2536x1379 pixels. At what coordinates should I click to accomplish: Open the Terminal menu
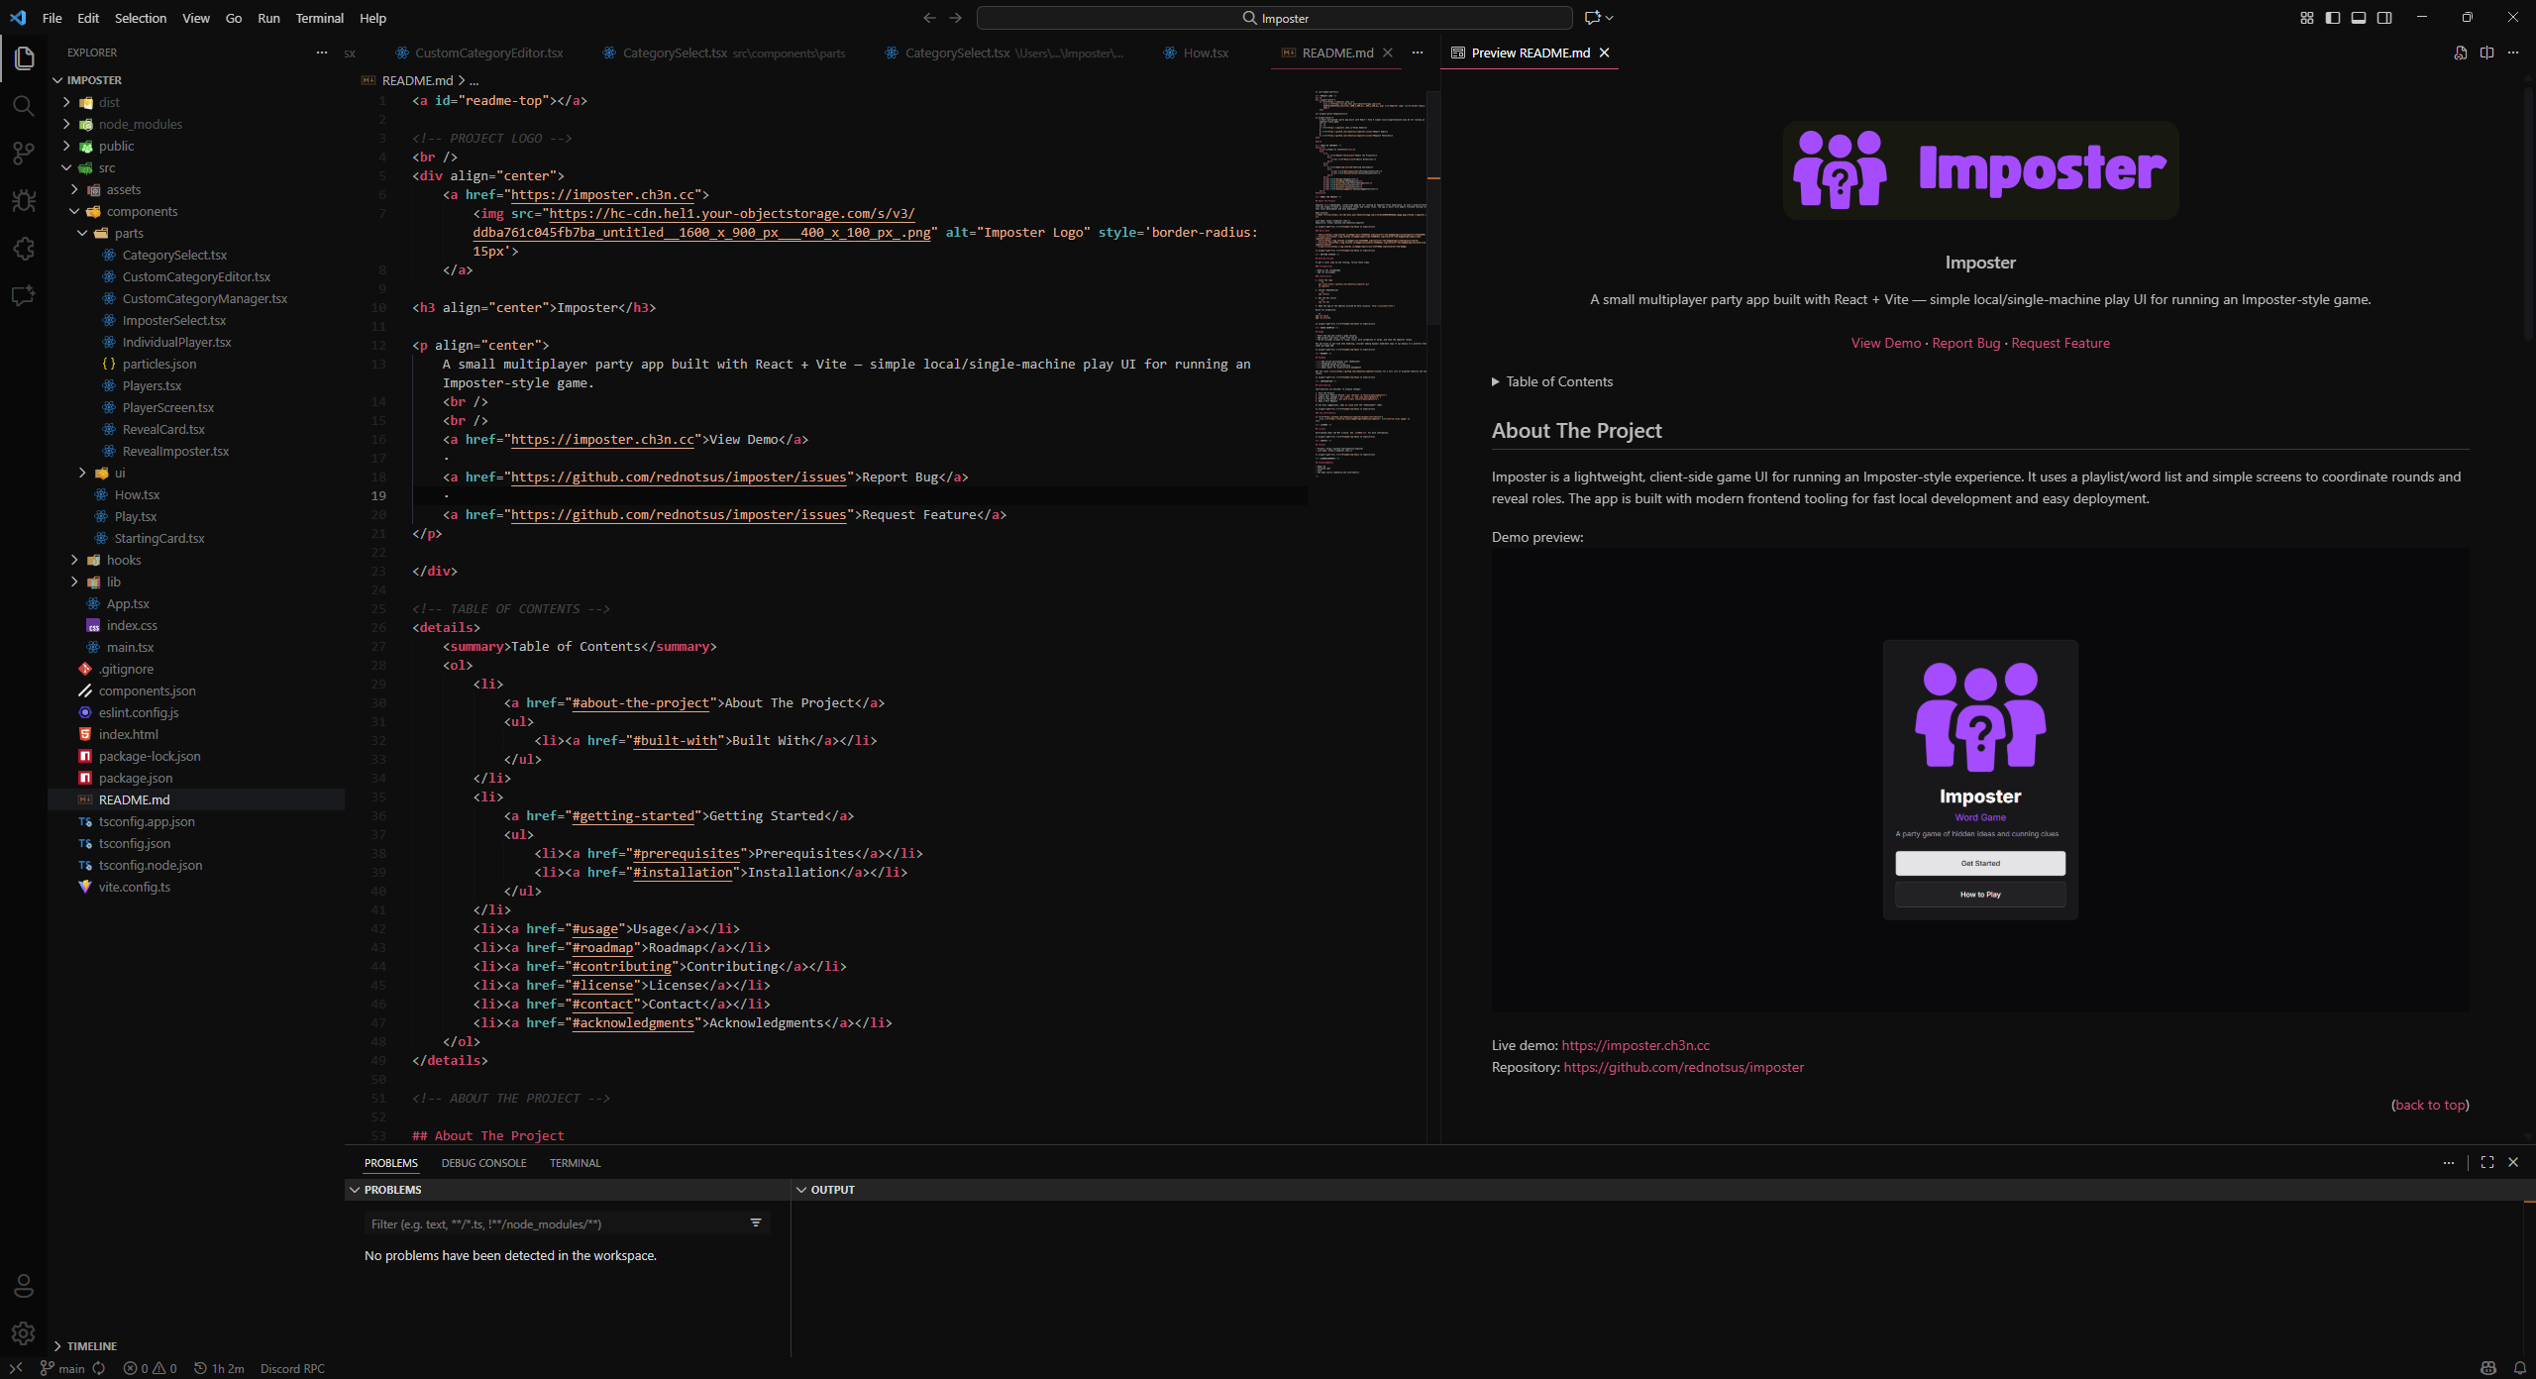tap(319, 18)
